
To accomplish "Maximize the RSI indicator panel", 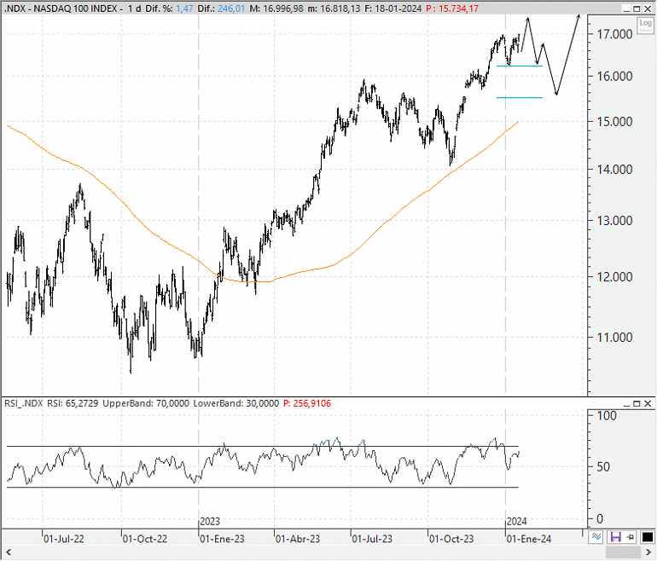I will pyautogui.click(x=637, y=404).
